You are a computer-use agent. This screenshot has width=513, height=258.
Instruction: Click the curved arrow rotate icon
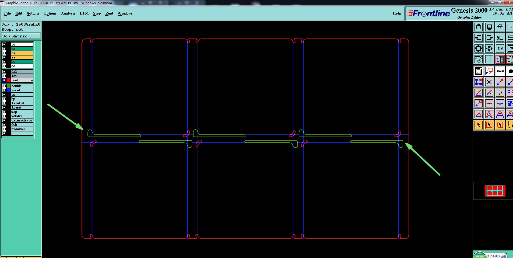(x=500, y=93)
